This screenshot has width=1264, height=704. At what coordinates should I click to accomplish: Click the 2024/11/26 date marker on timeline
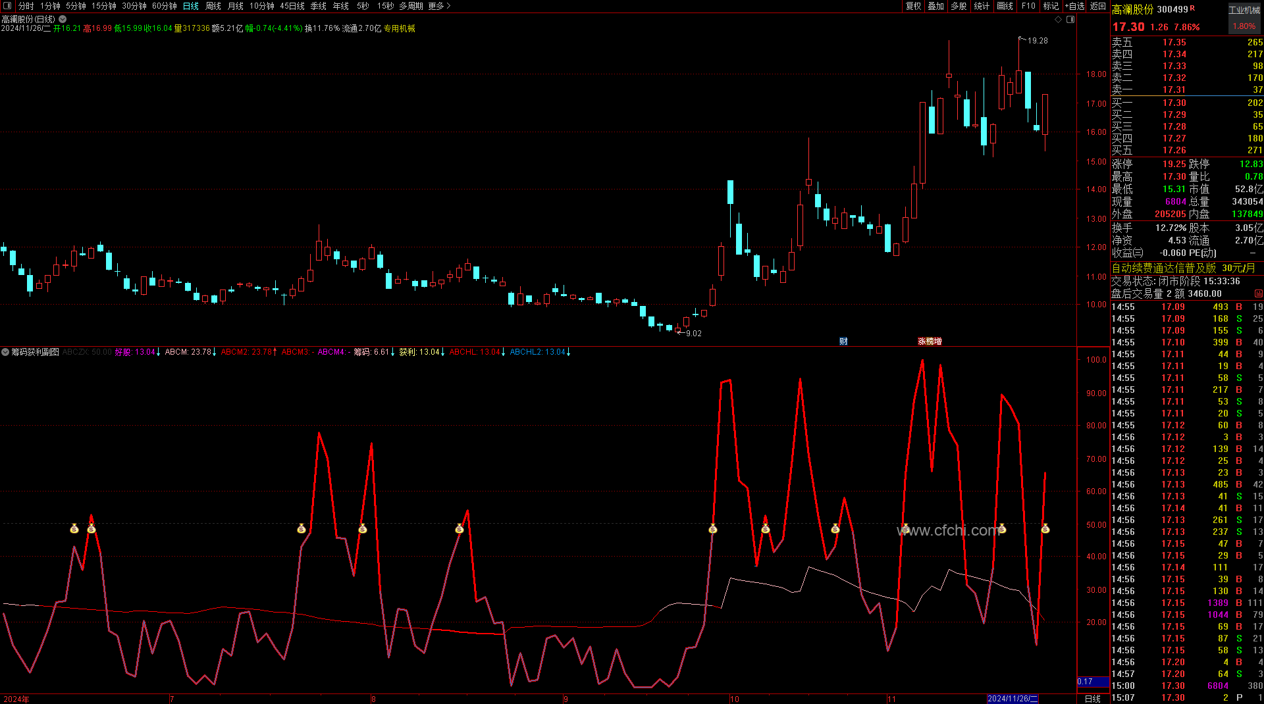(1013, 699)
